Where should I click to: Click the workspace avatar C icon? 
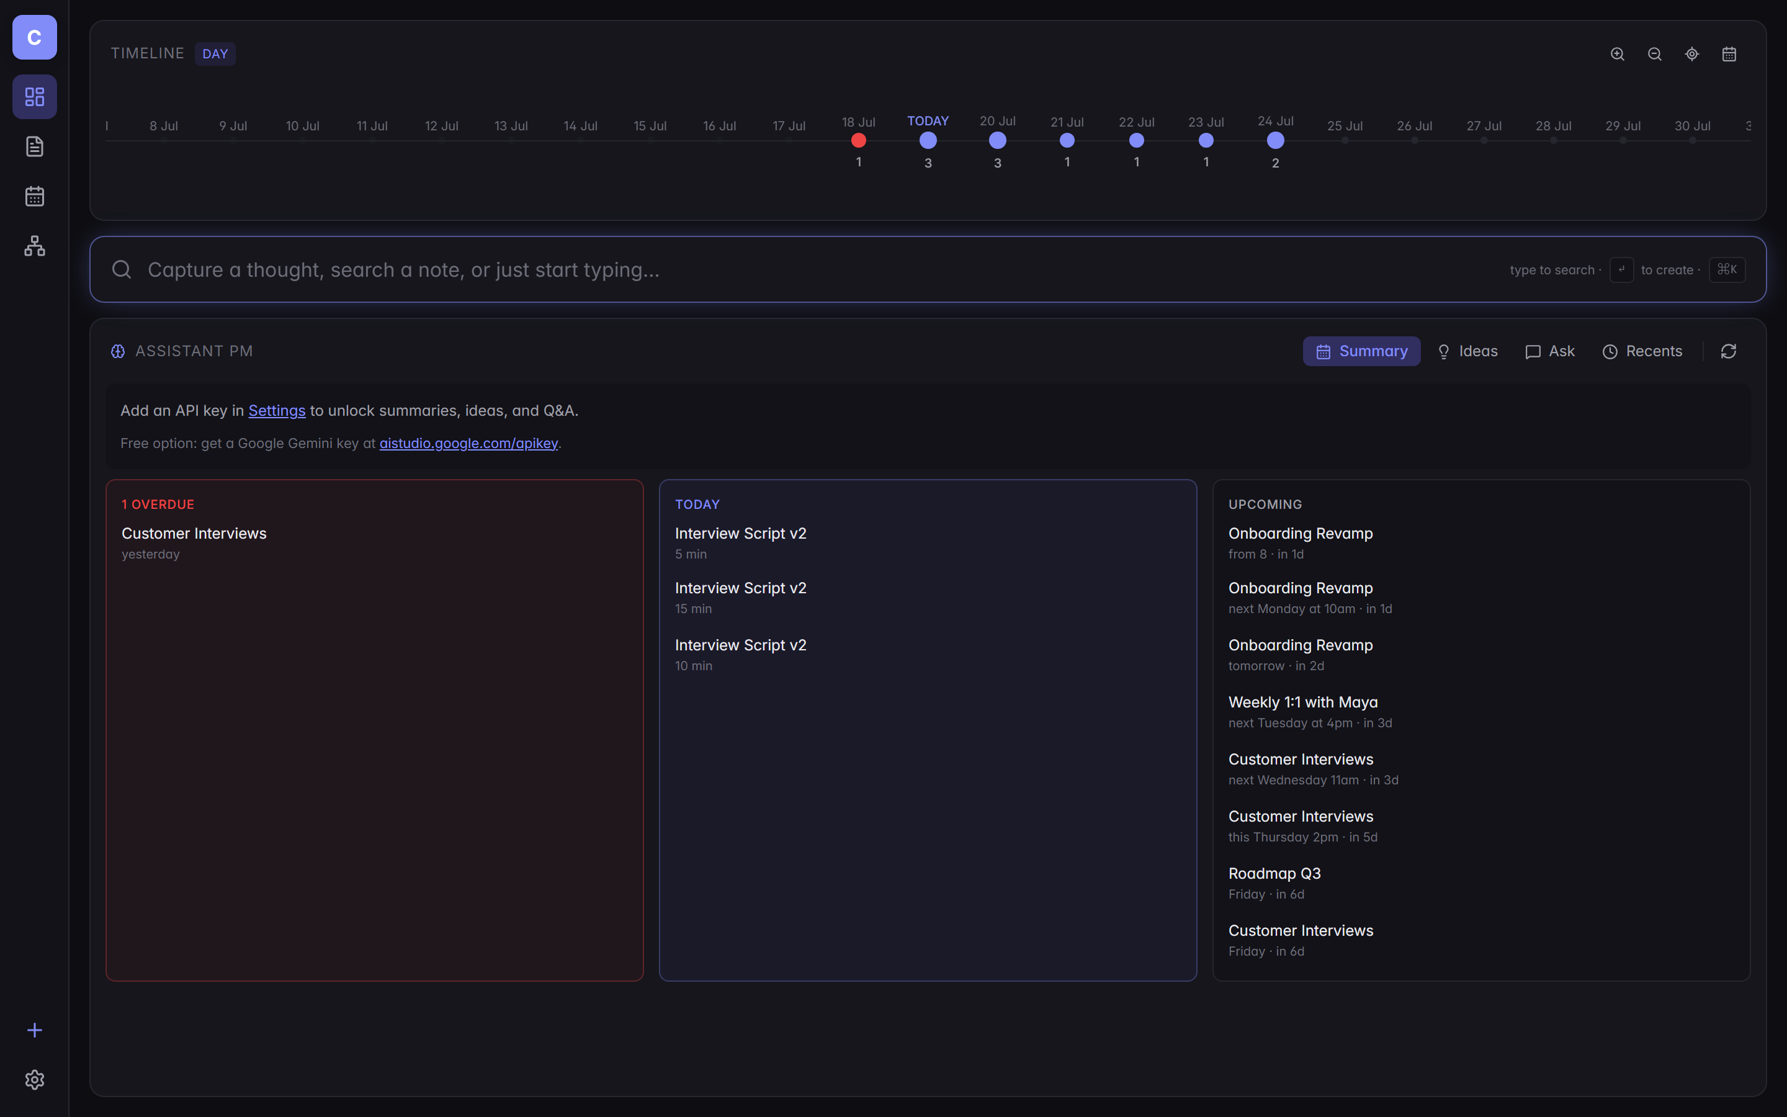[x=35, y=37]
